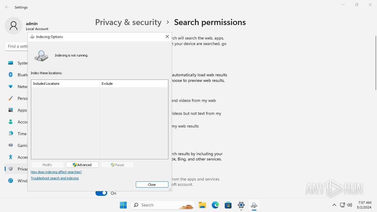This screenshot has width=377, height=212.
Task: Open 'Troubleshoot search and indexing' link
Action: [54, 178]
